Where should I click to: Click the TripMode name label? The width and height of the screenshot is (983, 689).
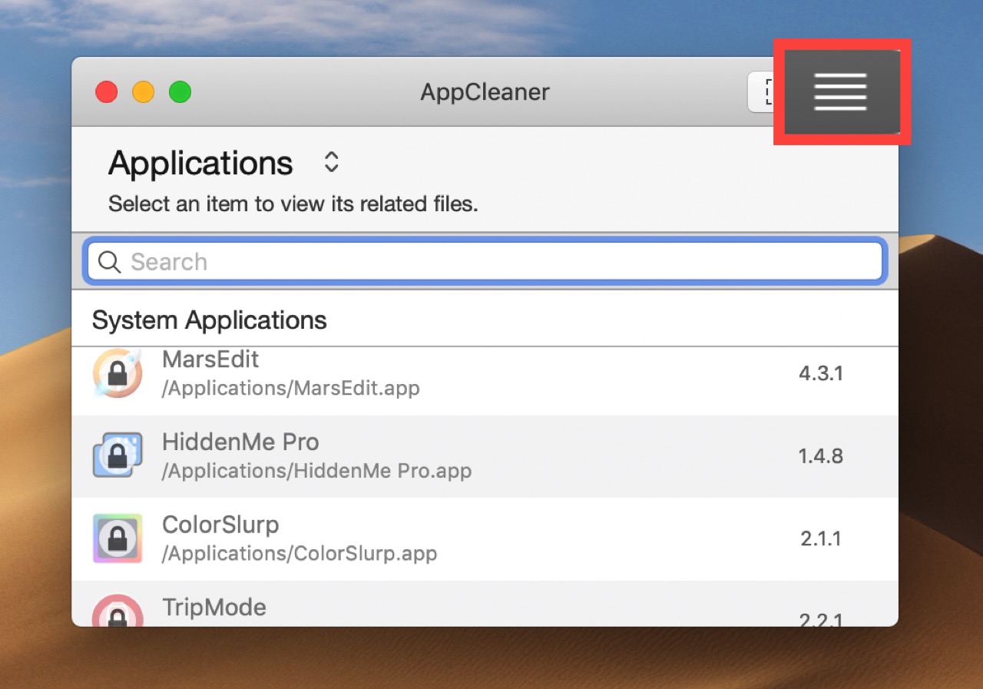(214, 607)
